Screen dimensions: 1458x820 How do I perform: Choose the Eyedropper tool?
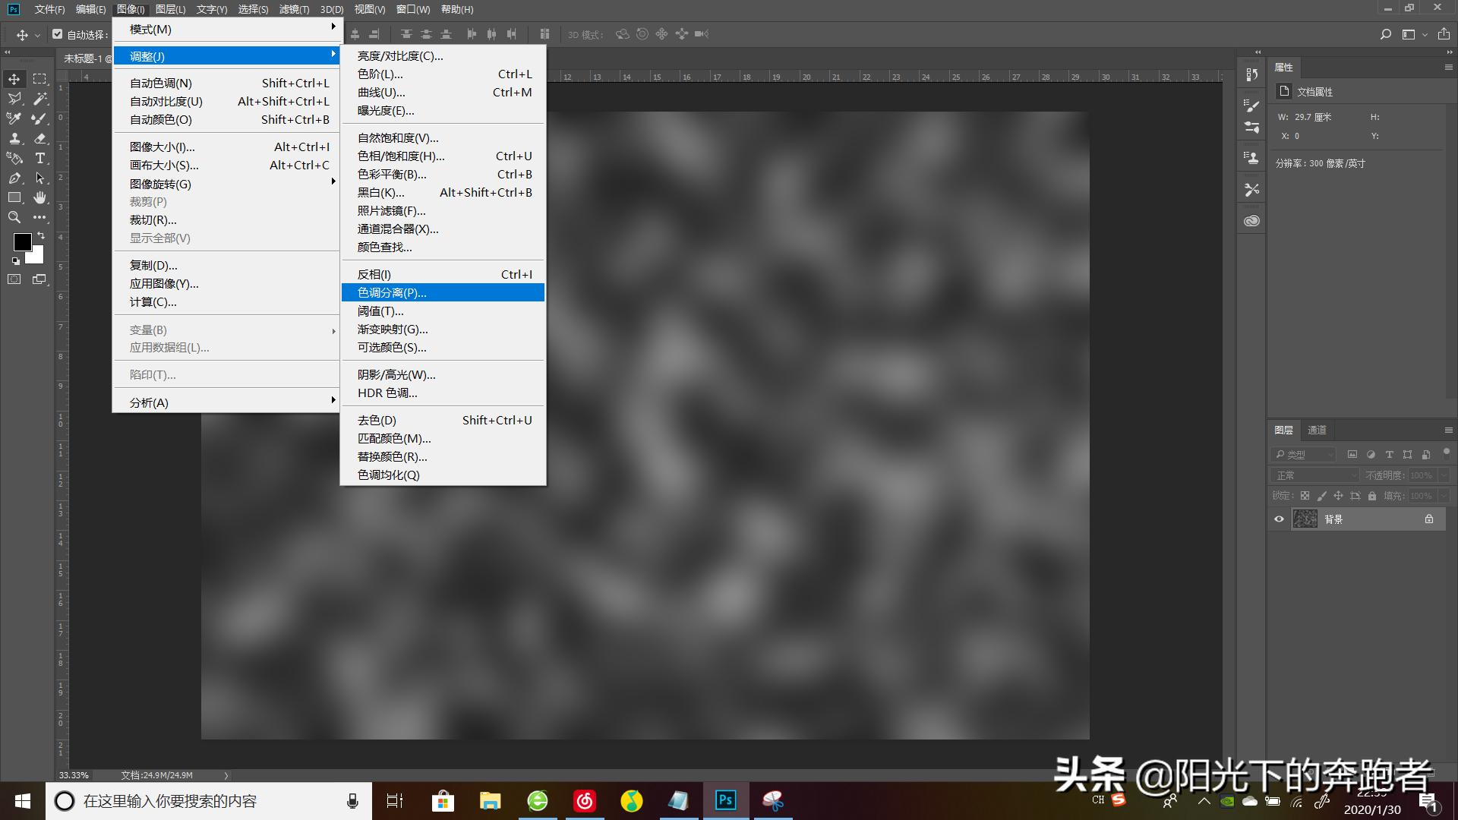[x=14, y=119]
